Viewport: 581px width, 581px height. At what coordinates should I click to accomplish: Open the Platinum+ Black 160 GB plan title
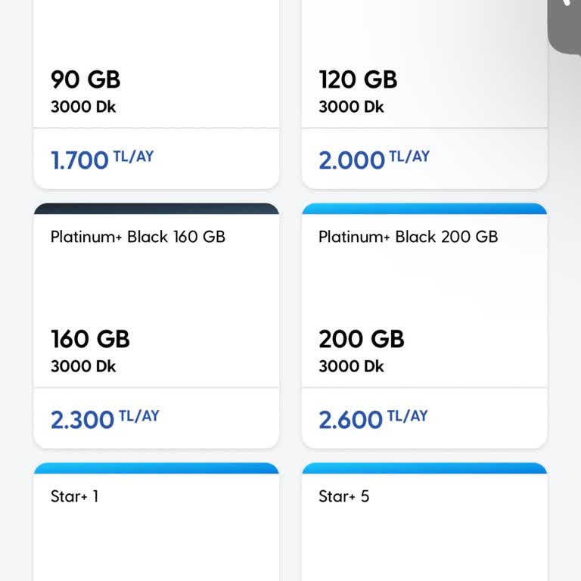click(x=138, y=237)
